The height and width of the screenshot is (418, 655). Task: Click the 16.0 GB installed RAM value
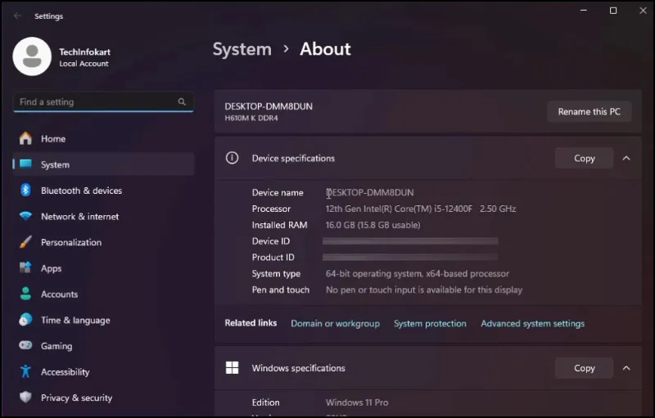[373, 225]
